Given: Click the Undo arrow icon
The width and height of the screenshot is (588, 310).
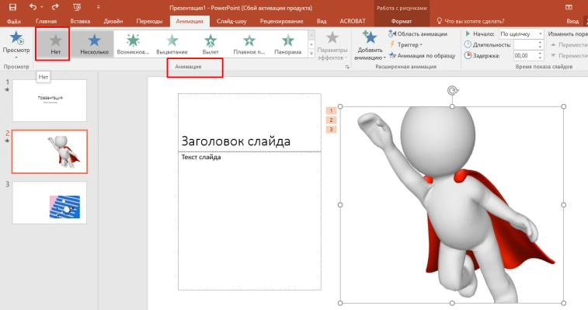Looking at the screenshot, I should click(x=33, y=7).
